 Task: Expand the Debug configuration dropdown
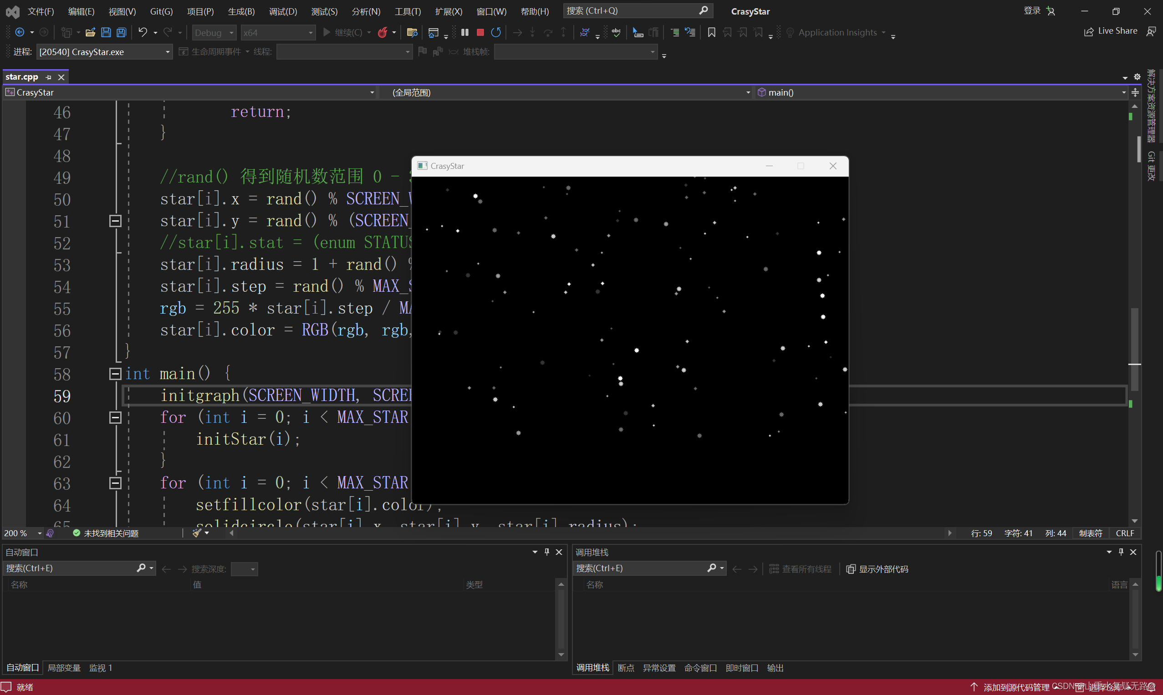coord(231,32)
